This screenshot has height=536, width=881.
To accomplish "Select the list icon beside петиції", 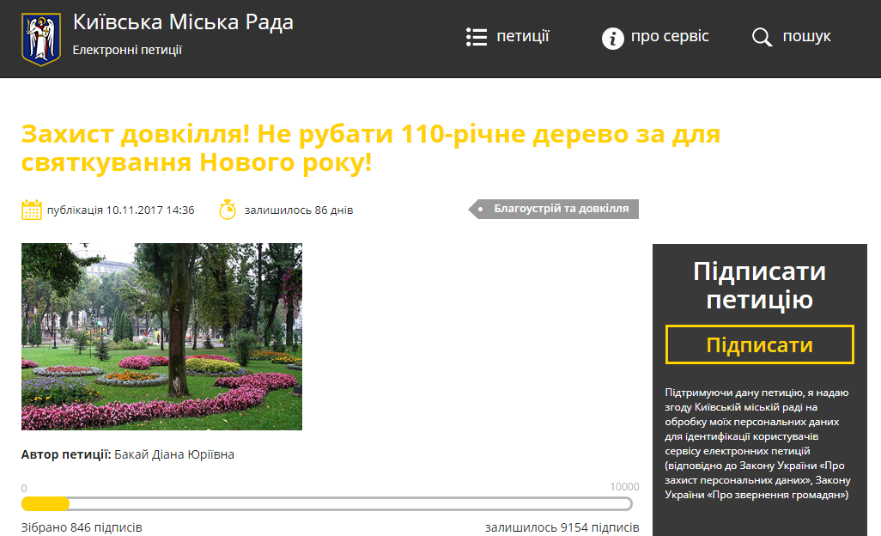I will (476, 37).
